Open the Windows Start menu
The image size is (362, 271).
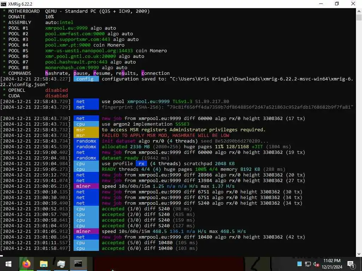pyautogui.click(x=8, y=264)
